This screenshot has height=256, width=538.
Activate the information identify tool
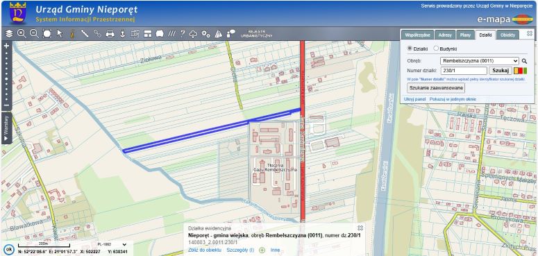tap(72, 33)
